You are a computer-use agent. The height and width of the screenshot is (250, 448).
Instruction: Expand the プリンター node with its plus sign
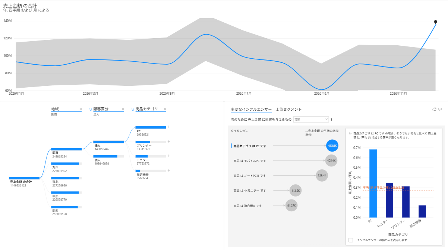coord(169,142)
